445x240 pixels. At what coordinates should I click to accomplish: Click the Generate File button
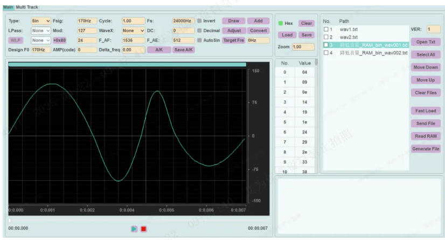(x=426, y=149)
